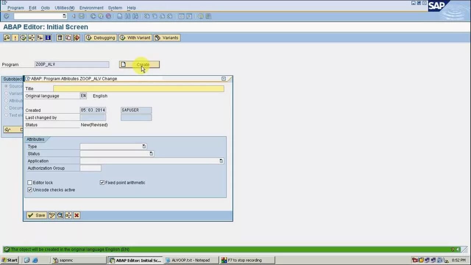Screen dimensions: 471x265
Task: Click the Delete trash can icon
Action: (60, 38)
